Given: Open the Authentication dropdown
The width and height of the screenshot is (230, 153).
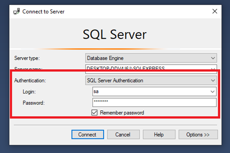Looking at the screenshot, I should (151, 80).
